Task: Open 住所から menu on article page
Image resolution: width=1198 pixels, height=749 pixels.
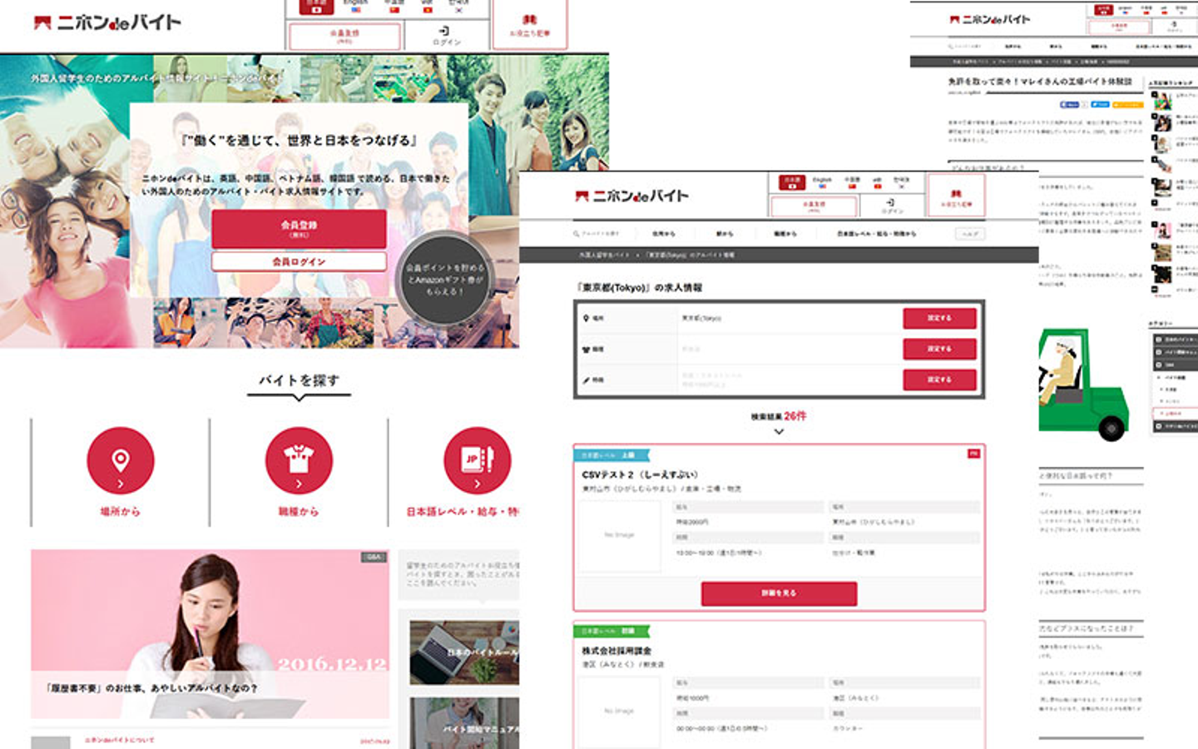Action: pos(1013,47)
